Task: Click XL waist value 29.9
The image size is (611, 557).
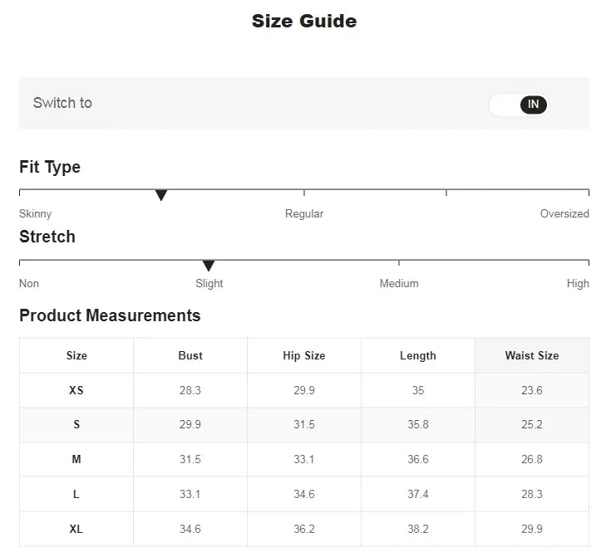Action: [532, 529]
